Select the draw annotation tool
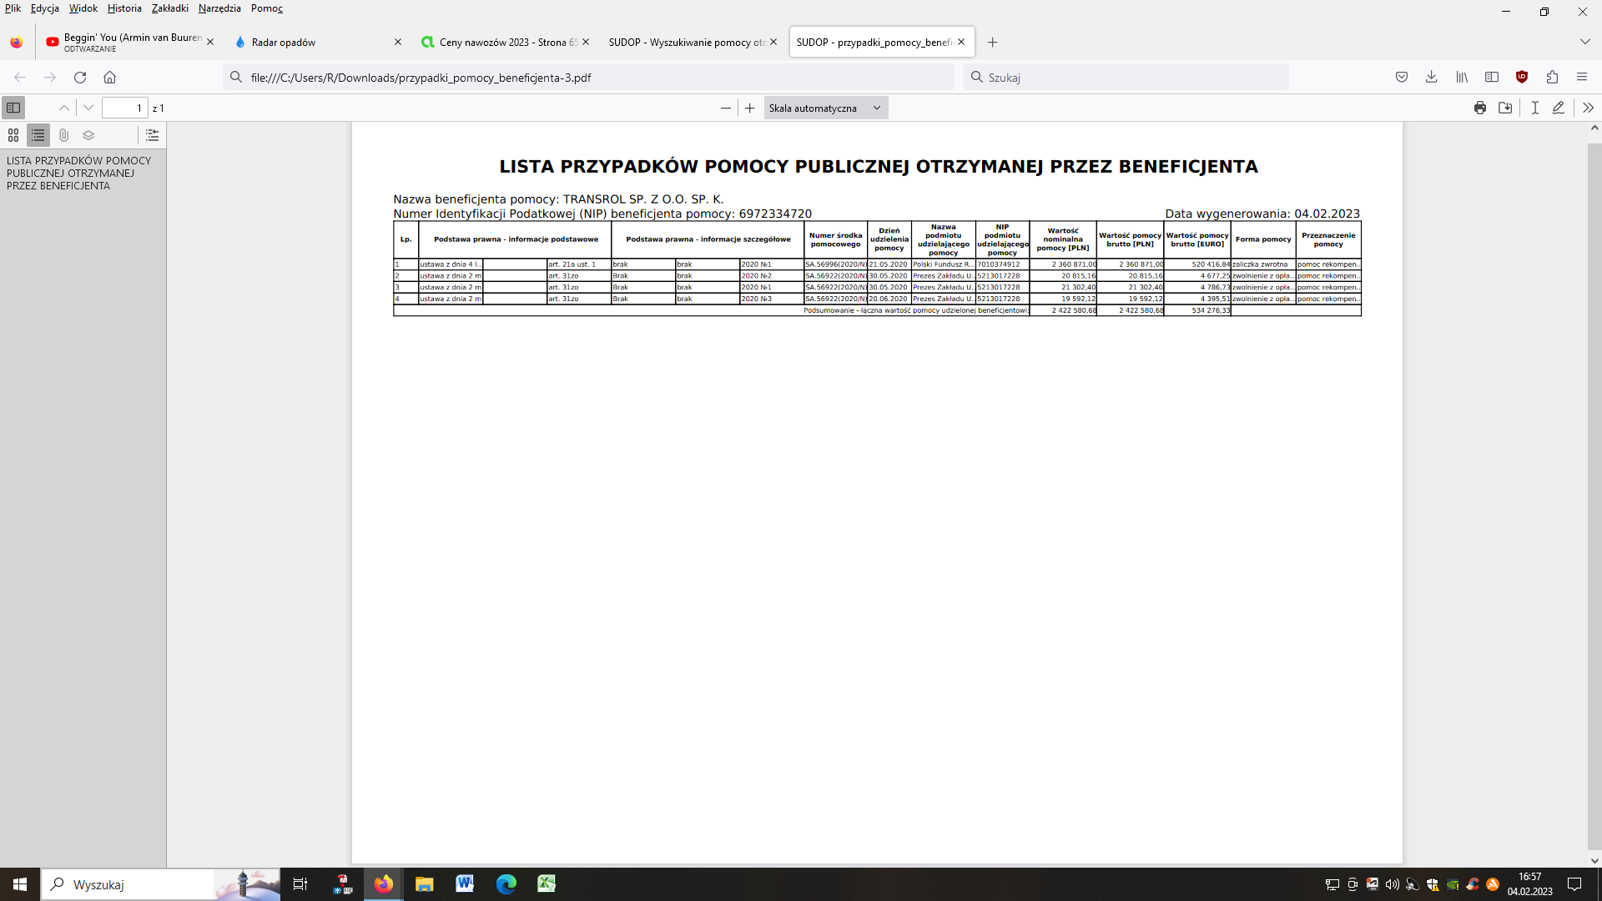1602x901 pixels. point(1558,108)
